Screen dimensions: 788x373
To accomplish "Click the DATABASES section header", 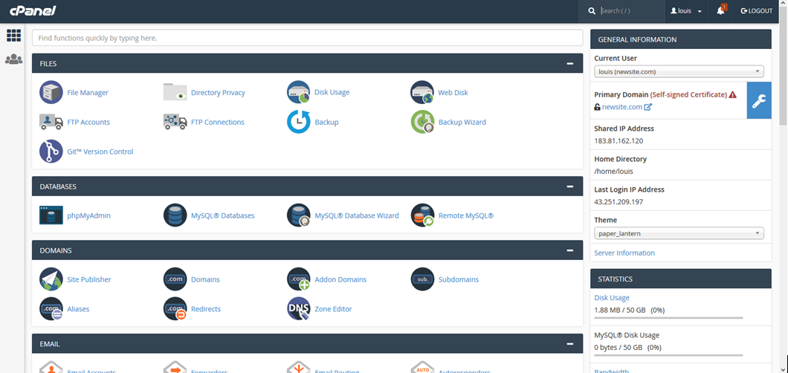I will click(x=307, y=186).
